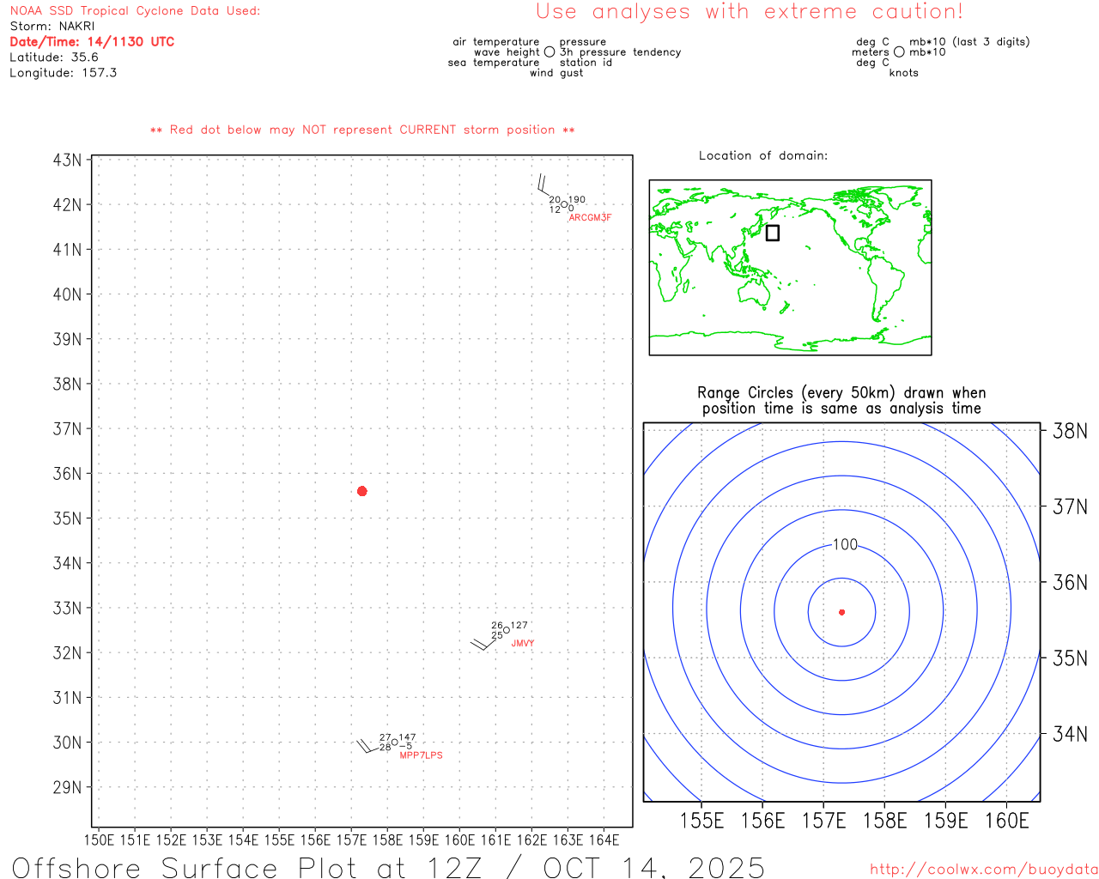Viewport: 1099px width, 879px height.
Task: Click the legend station circle near wave height
Action: [549, 52]
